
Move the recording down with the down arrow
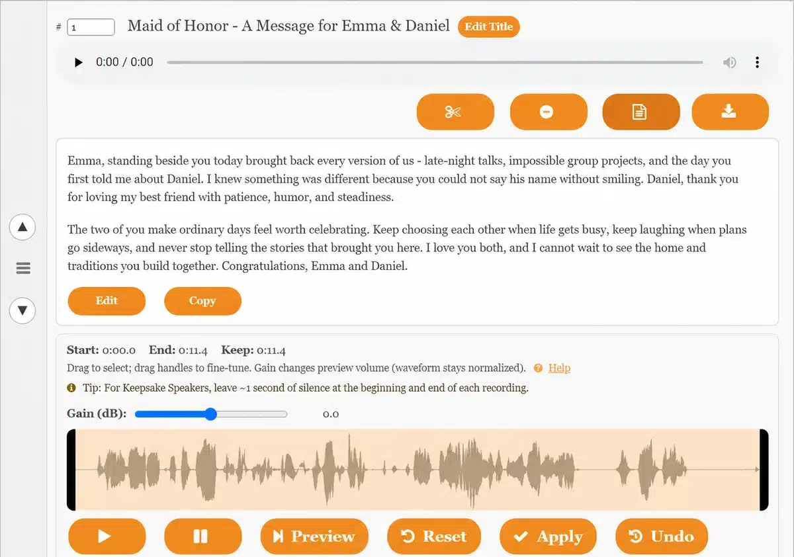(x=22, y=310)
